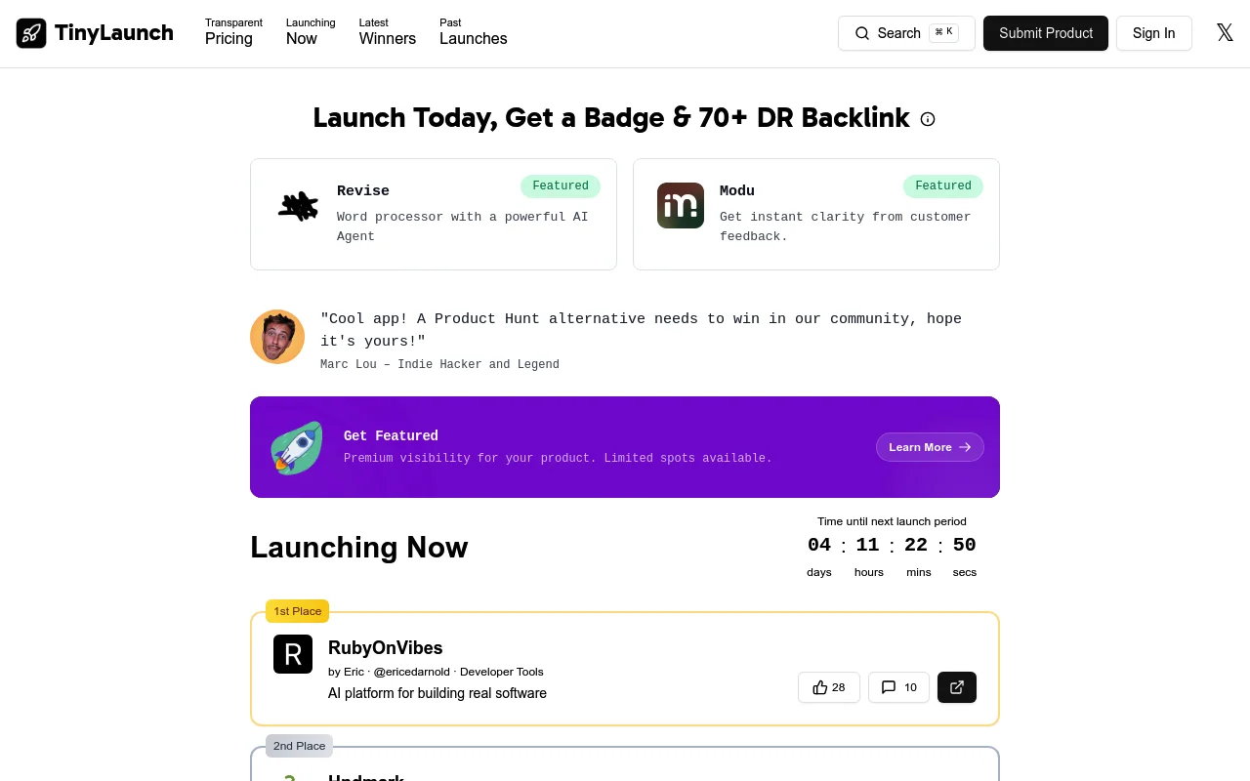
Task: Open the X (Twitter) profile icon
Action: pyautogui.click(x=1225, y=32)
